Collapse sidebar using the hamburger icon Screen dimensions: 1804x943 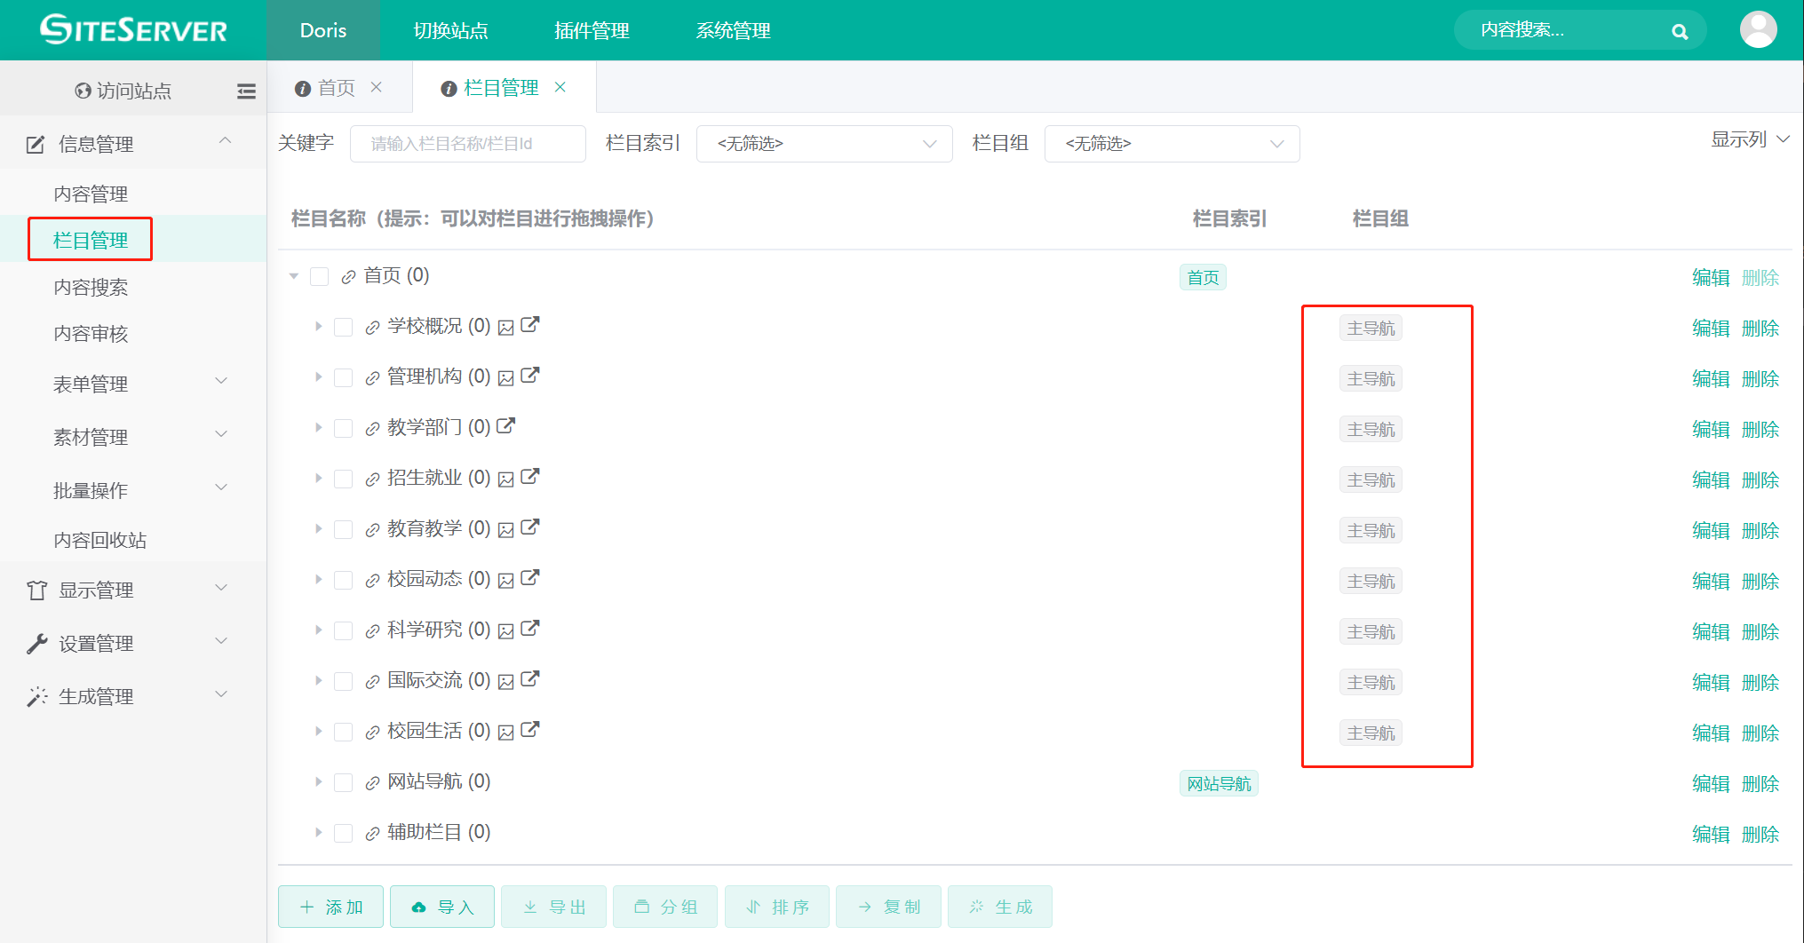(x=246, y=91)
